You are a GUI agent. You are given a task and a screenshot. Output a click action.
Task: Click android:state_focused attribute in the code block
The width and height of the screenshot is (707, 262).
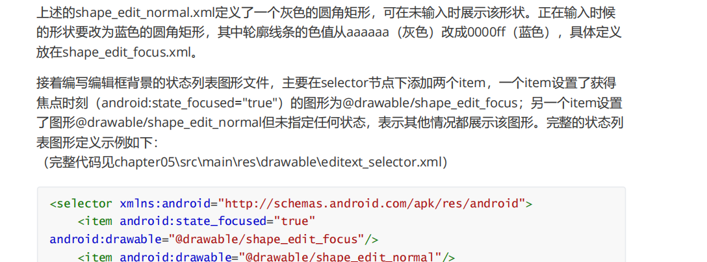tap(193, 221)
